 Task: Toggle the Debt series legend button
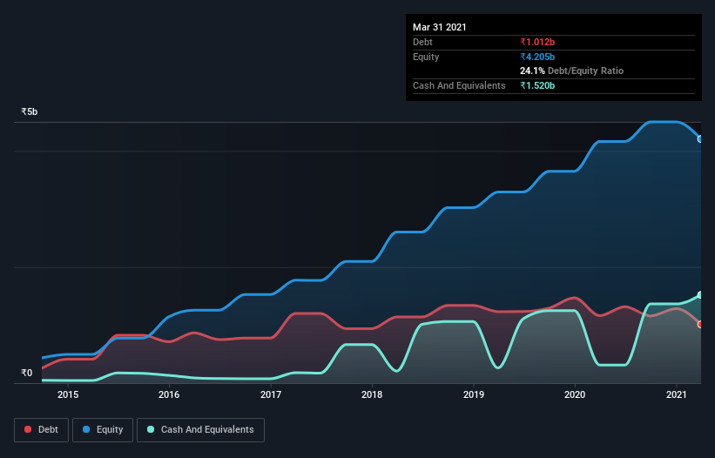click(x=41, y=430)
